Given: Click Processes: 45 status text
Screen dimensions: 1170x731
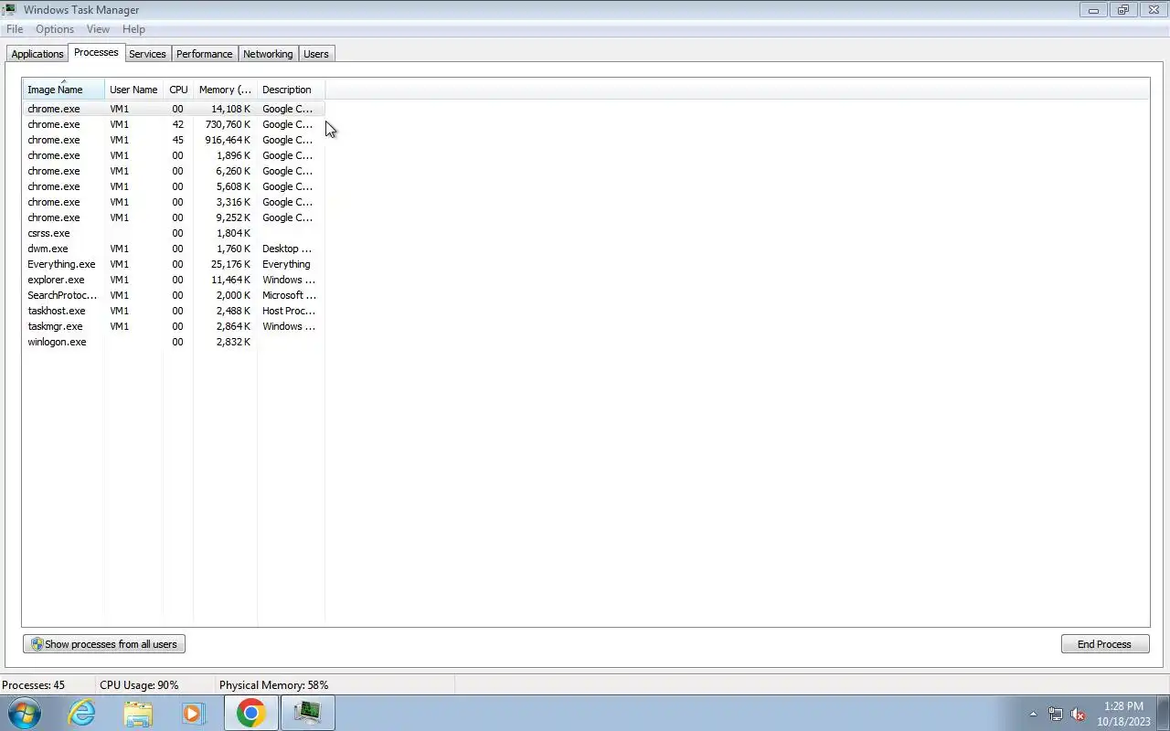Looking at the screenshot, I should pos(33,685).
